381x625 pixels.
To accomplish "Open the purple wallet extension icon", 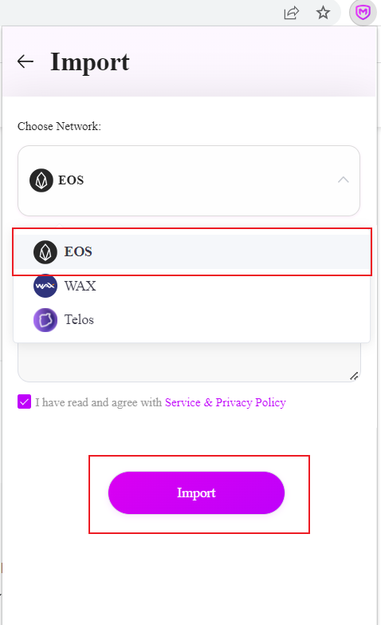I will coord(363,13).
